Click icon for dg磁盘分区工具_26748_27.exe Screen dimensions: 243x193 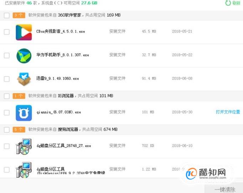pyautogui.click(x=24, y=147)
